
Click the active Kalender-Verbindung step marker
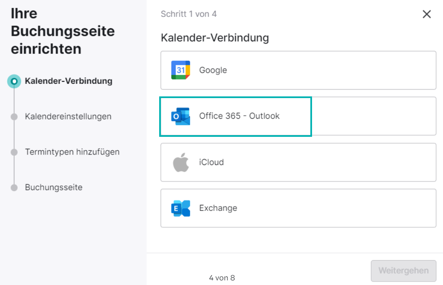[14, 81]
